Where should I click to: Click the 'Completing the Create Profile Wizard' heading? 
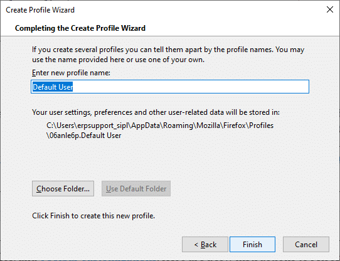80,28
